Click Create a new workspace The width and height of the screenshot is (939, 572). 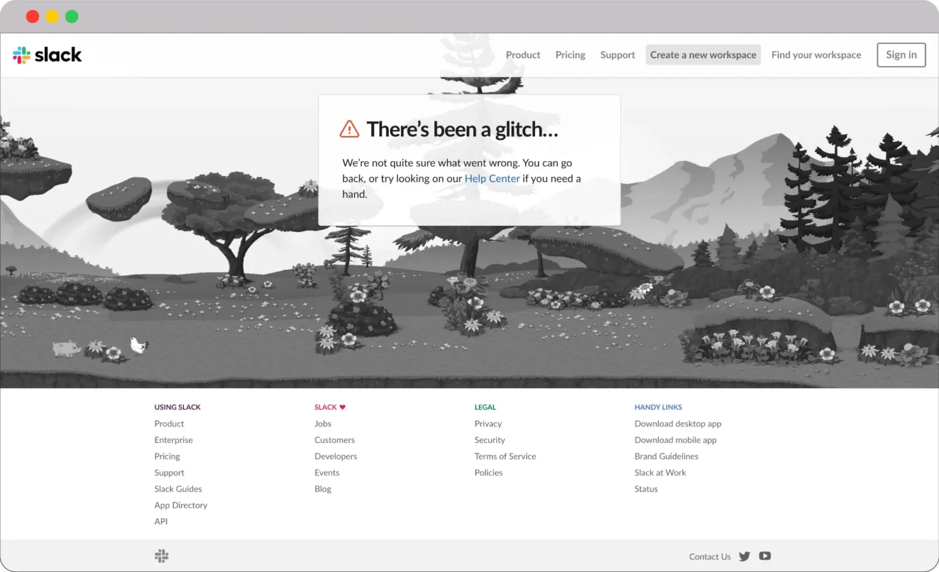click(x=703, y=55)
